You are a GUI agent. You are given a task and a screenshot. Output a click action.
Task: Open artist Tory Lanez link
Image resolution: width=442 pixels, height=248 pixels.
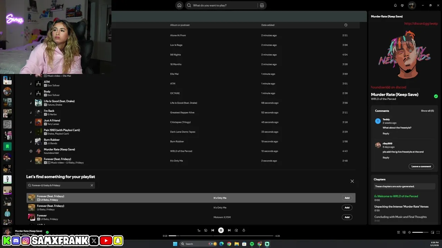click(54, 124)
